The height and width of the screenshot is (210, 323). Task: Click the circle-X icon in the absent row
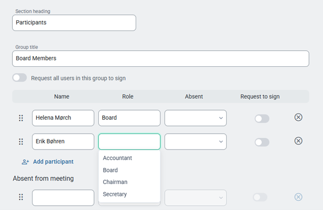coord(298,197)
